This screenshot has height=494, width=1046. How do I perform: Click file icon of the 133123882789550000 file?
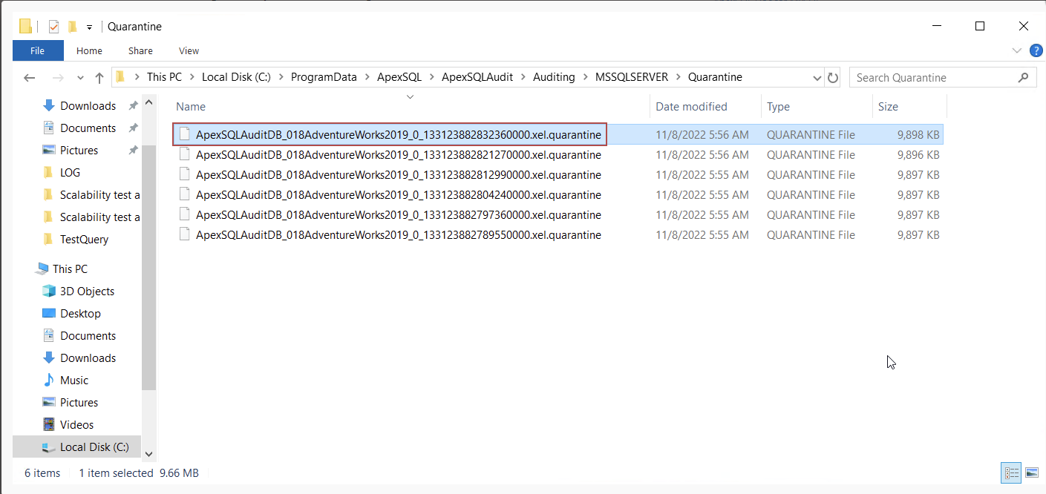[185, 234]
